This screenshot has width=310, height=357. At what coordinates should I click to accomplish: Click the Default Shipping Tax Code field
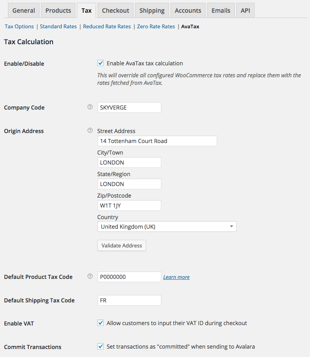click(129, 300)
